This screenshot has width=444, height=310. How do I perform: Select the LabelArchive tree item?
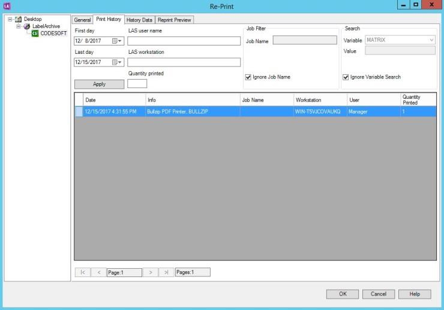click(x=46, y=26)
